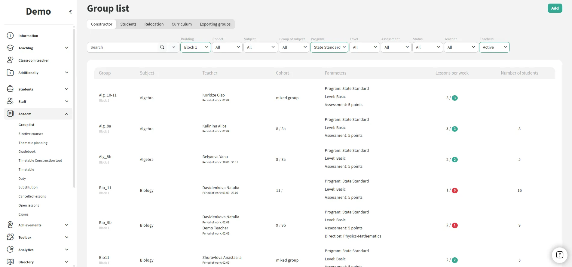Click the Analytics pie chart icon
The width and height of the screenshot is (572, 267).
pos(10,250)
